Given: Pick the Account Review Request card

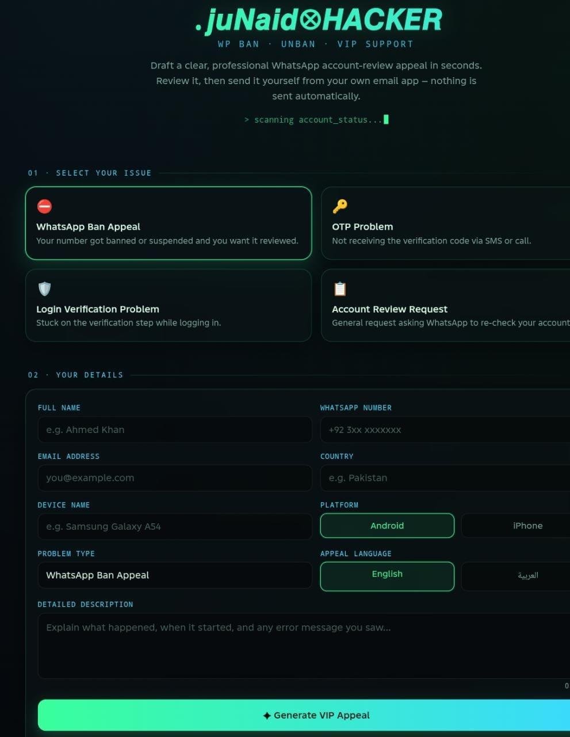Looking at the screenshot, I should 446,305.
